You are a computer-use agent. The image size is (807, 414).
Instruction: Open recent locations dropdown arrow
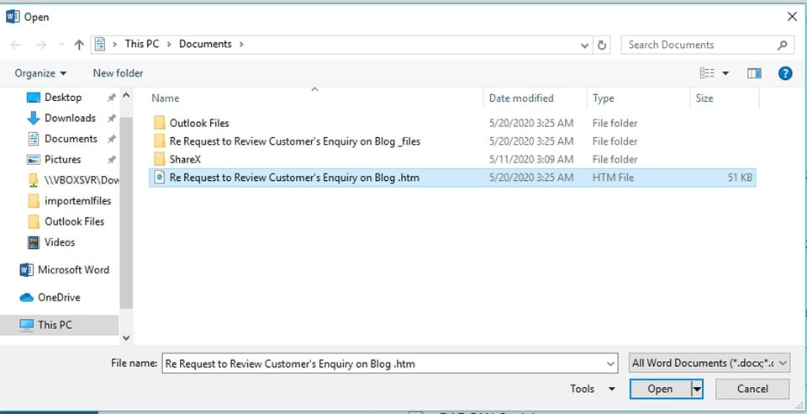(x=61, y=45)
